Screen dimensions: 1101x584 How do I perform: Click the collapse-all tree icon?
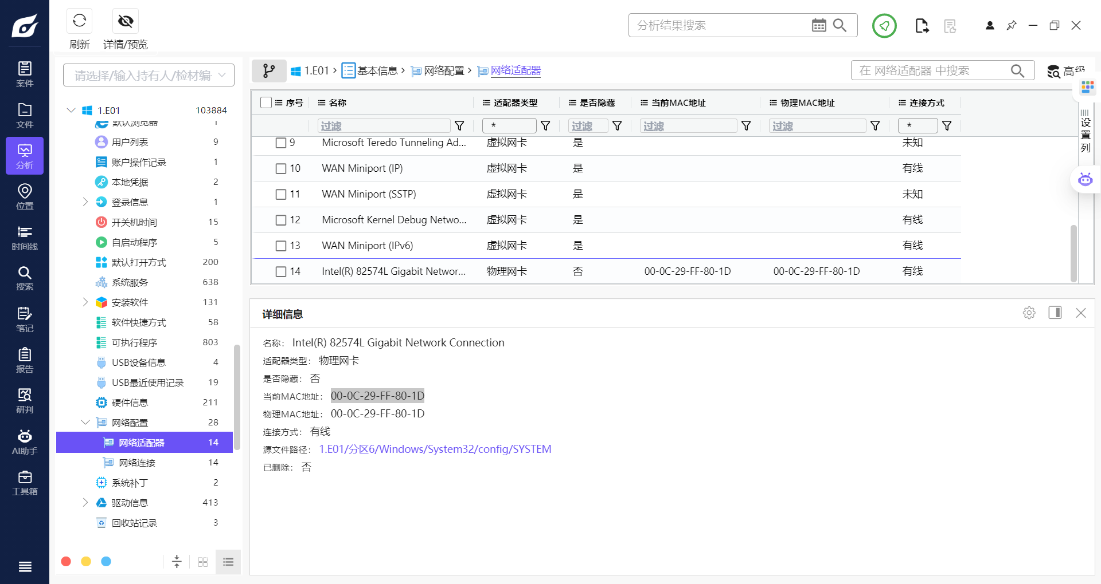(177, 562)
